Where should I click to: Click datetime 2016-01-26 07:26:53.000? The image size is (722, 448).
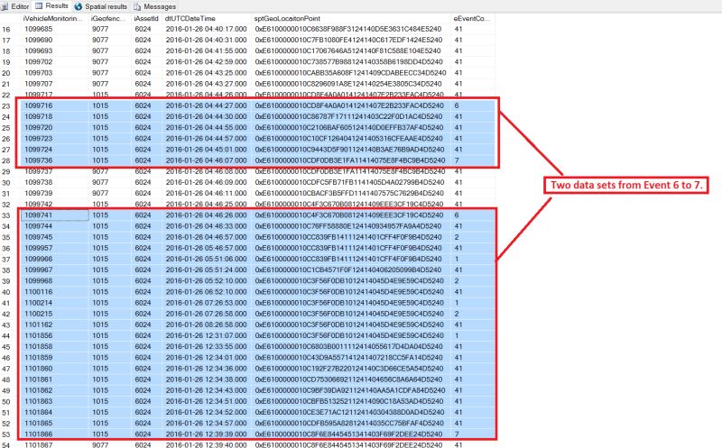[x=207, y=303]
